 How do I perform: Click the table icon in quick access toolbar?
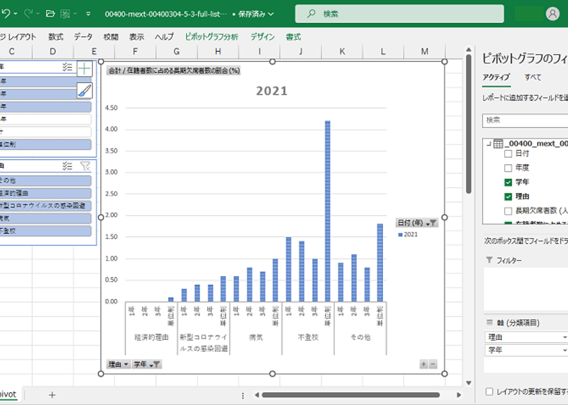click(65, 13)
